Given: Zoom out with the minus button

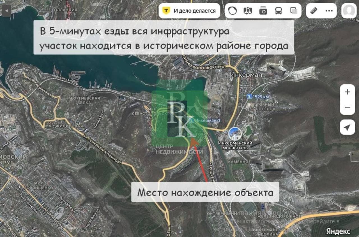Looking at the screenshot, I should [x=348, y=107].
